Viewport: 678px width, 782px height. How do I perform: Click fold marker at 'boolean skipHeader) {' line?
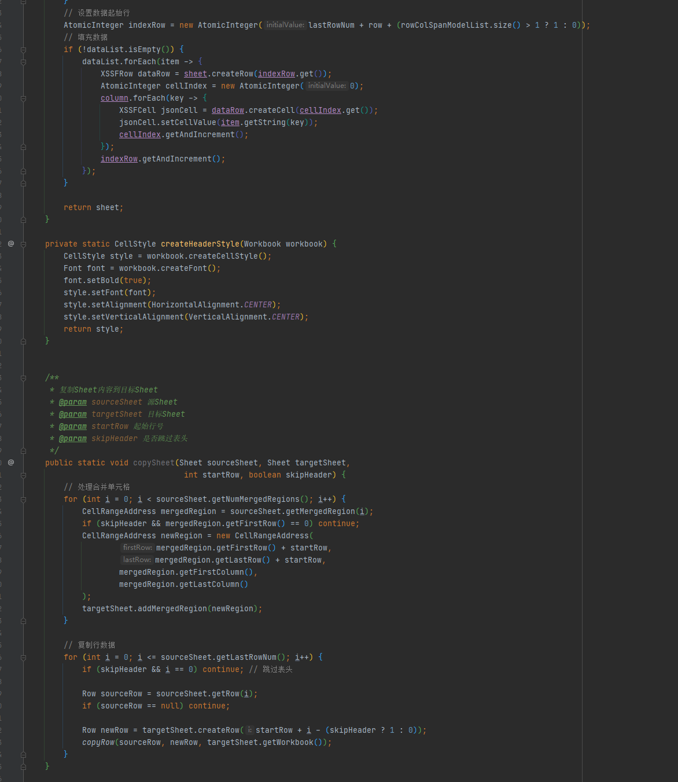click(23, 475)
